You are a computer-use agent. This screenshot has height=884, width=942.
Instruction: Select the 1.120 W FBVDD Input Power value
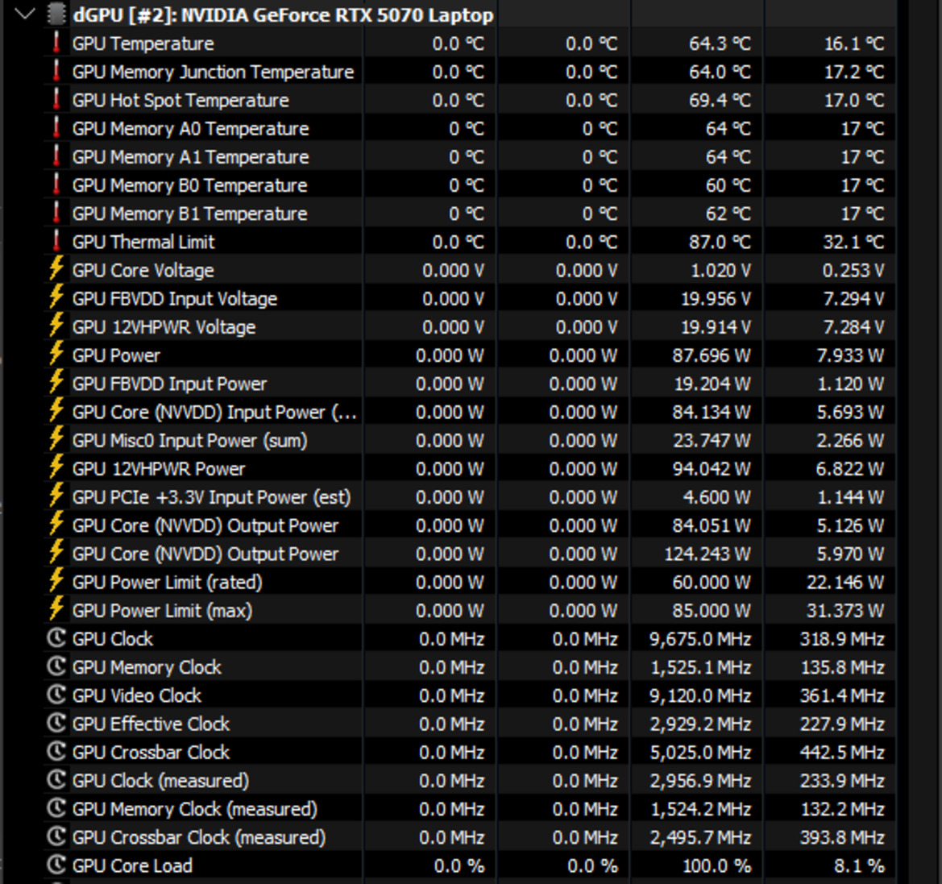(851, 384)
